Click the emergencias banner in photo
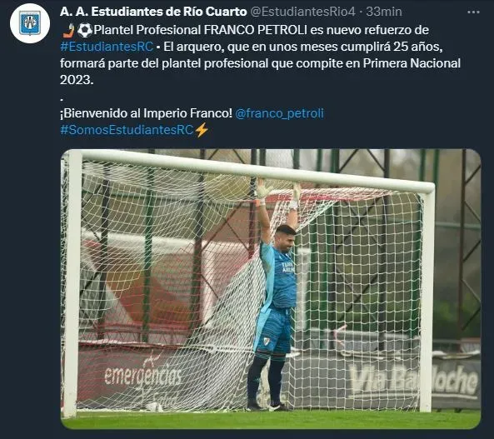Image resolution: width=494 pixels, height=439 pixels. coord(143,375)
